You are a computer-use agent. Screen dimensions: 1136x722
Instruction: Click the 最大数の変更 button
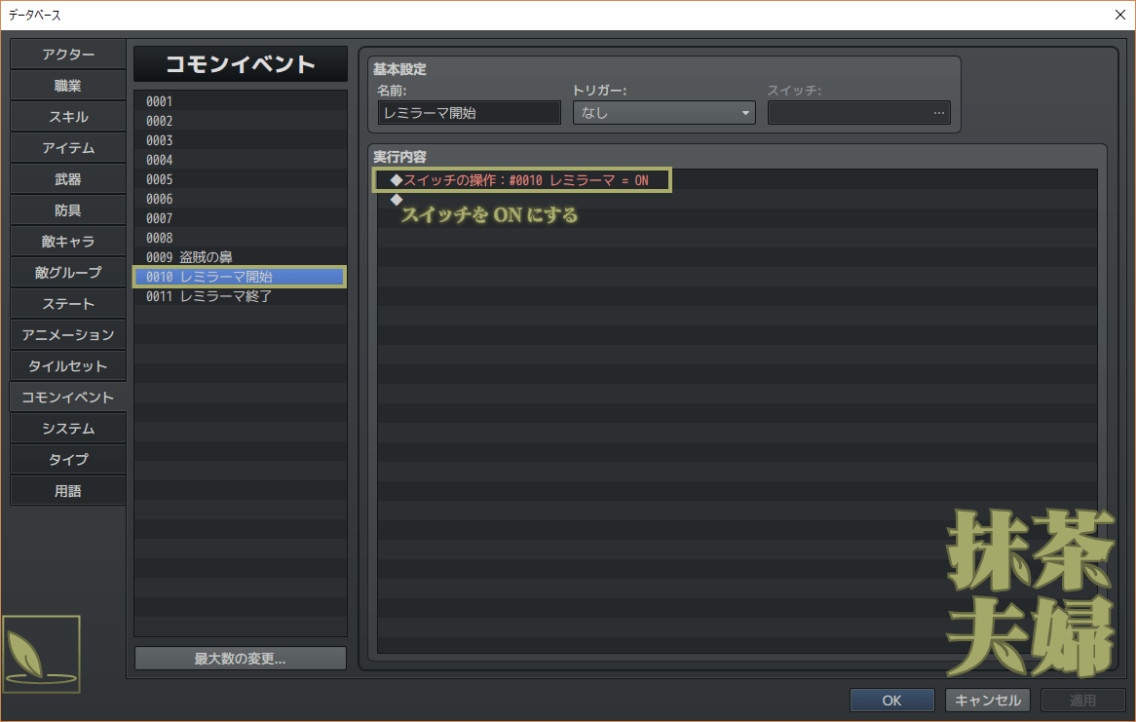pos(240,659)
